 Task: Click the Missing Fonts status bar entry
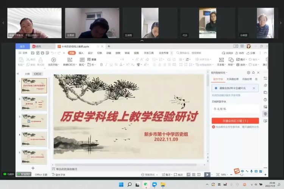coord(58,175)
